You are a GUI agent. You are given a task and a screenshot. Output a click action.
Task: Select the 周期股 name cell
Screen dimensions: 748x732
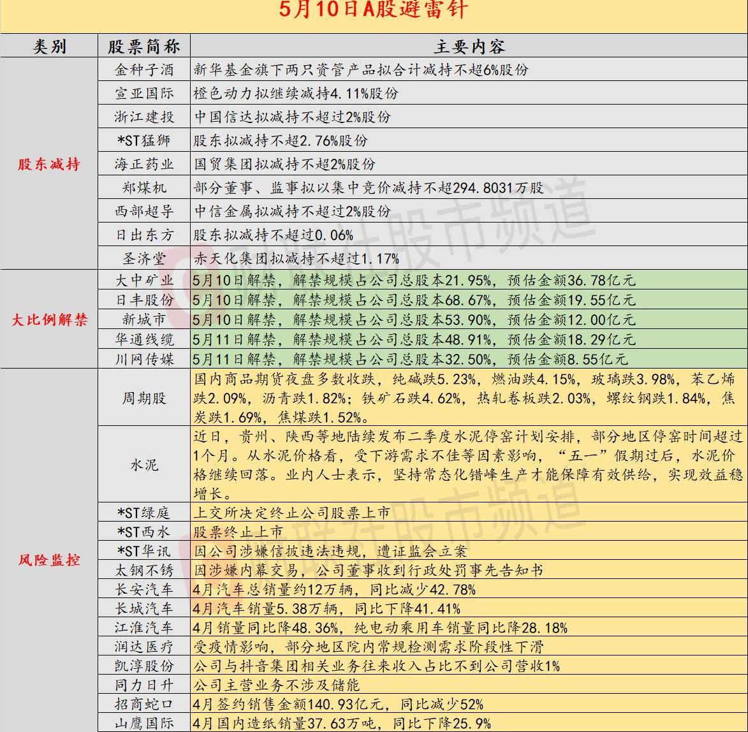tap(144, 397)
